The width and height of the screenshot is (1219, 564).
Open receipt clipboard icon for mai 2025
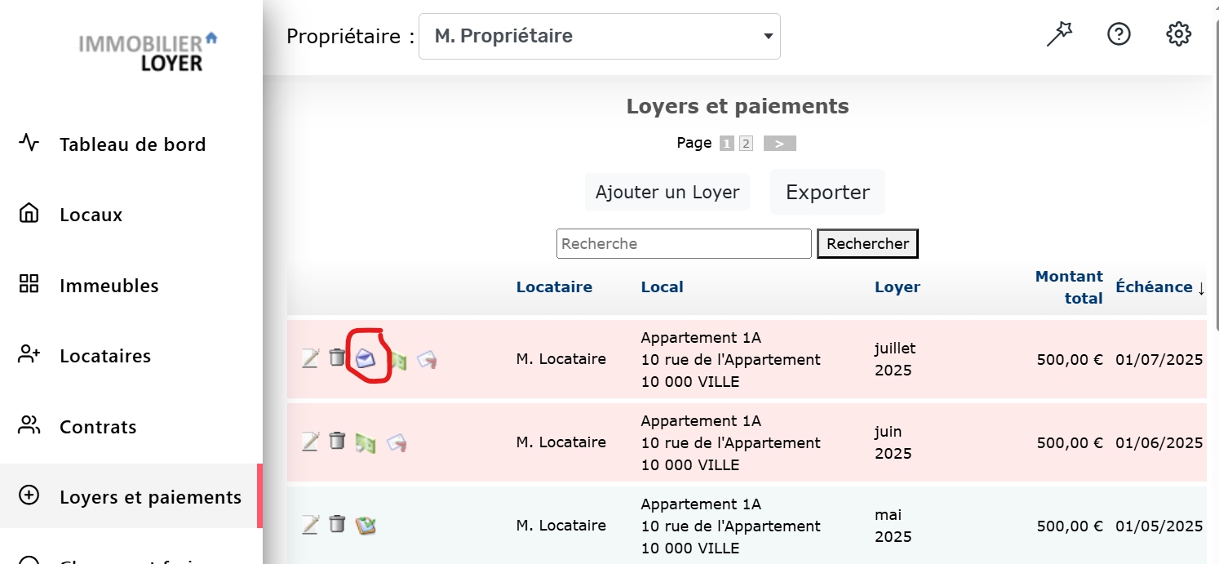point(366,526)
